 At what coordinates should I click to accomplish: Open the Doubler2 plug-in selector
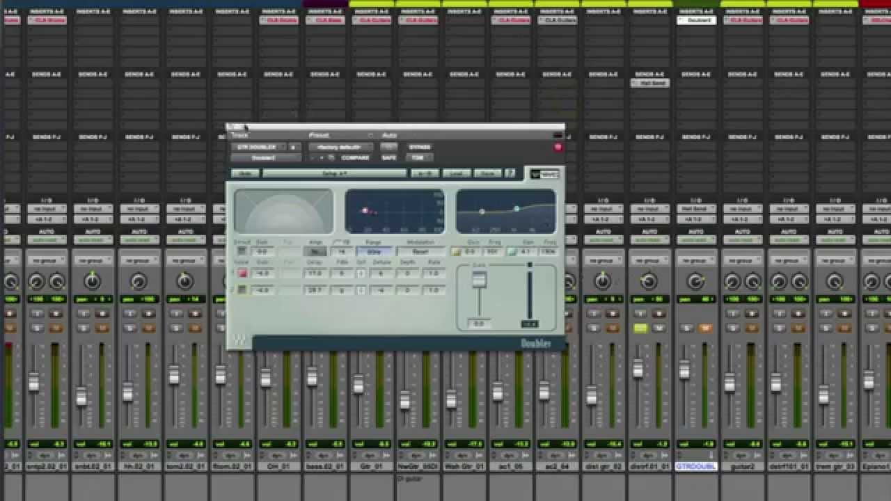pyautogui.click(x=266, y=158)
